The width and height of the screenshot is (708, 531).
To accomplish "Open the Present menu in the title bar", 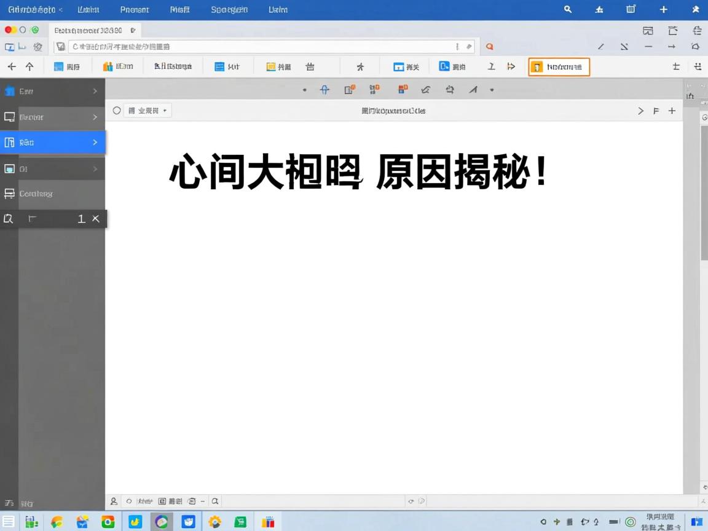I will [x=134, y=9].
